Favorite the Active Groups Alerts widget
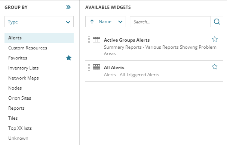 click(x=215, y=39)
